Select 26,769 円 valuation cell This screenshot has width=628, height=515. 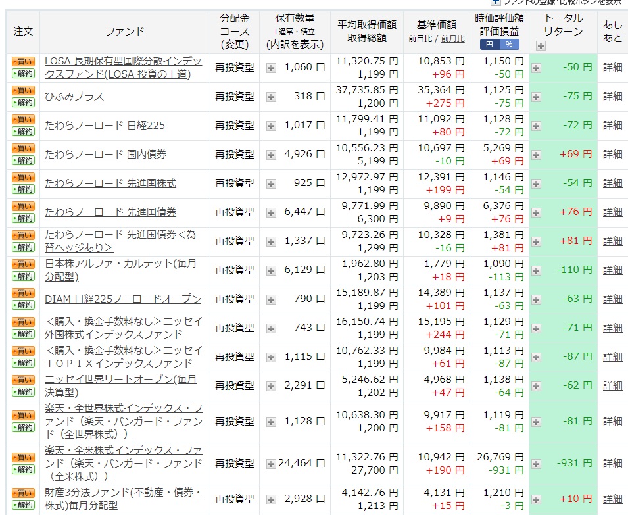pyautogui.click(x=500, y=457)
